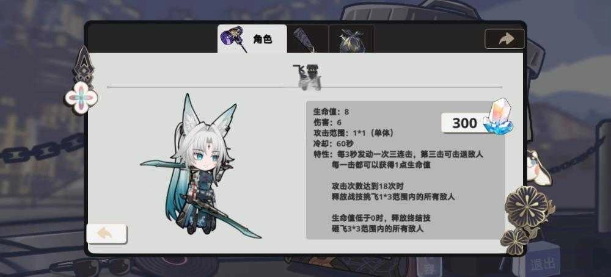The image size is (611, 277).
Task: Tap the fox-eared character sprite
Action: pos(200,167)
